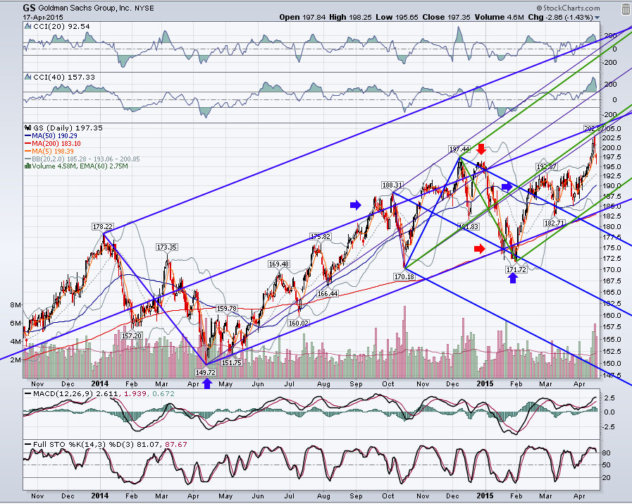Click the small chart icon beside CCI(40)

tap(27, 77)
